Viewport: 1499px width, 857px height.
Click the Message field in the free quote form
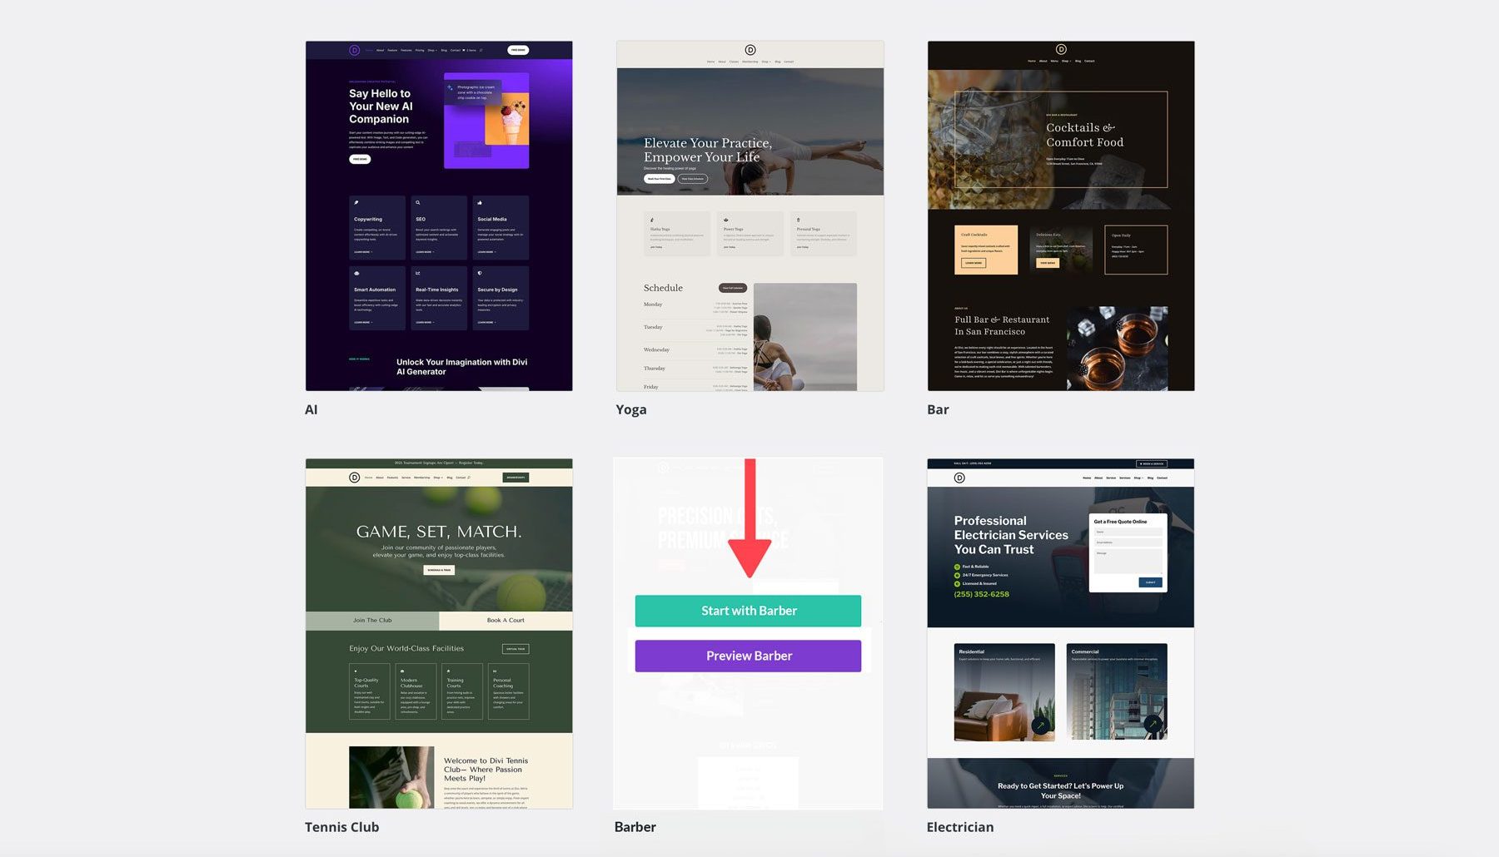1128,560
